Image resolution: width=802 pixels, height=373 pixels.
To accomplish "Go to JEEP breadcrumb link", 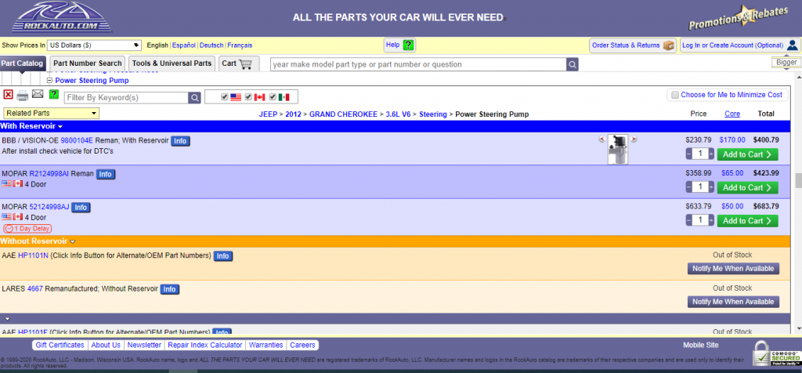I will point(268,114).
